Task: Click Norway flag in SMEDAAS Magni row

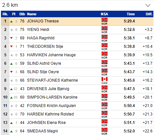Action: [x=105, y=130]
